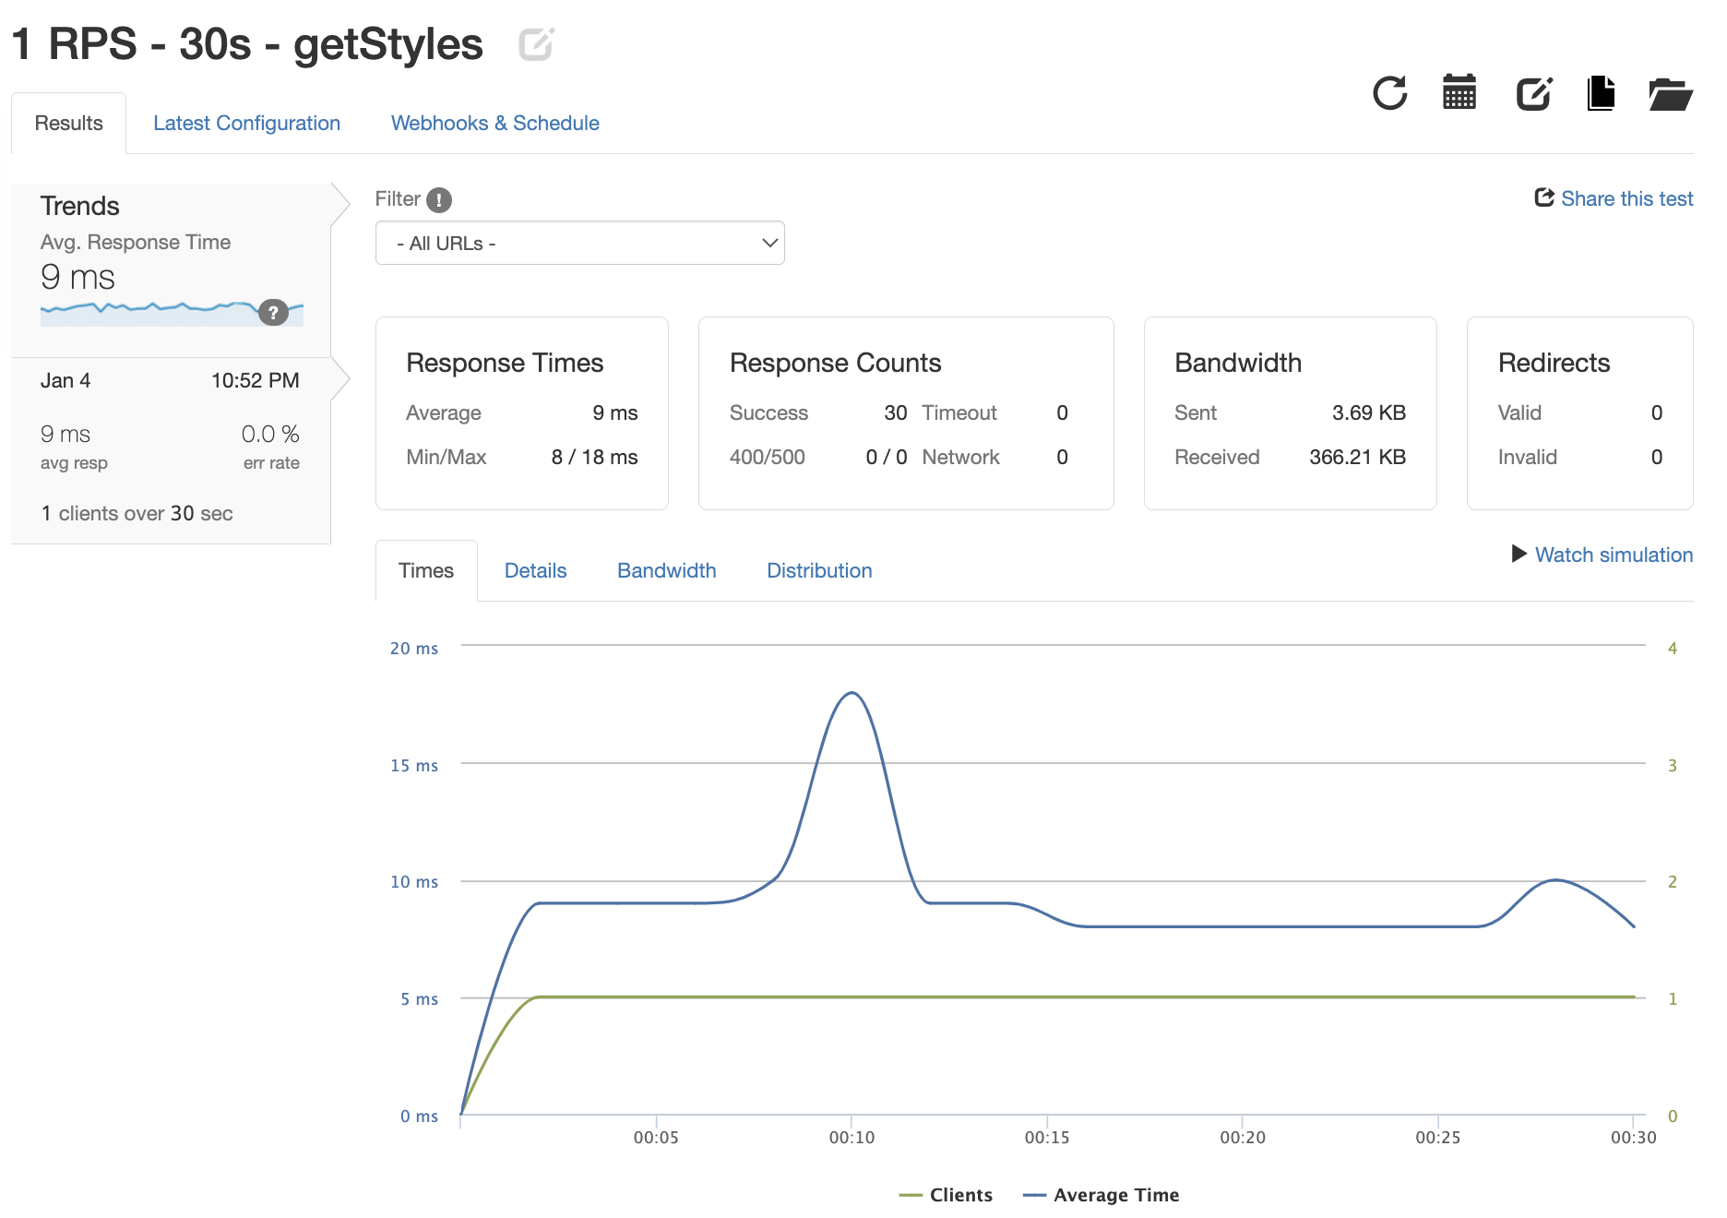This screenshot has height=1218, width=1727.
Task: Click the edit test name pencil icon
Action: 536,43
